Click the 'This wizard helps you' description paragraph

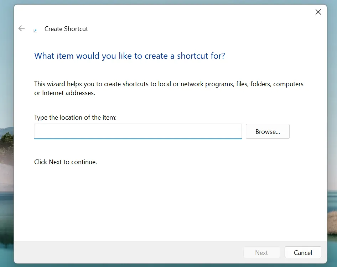click(169, 88)
